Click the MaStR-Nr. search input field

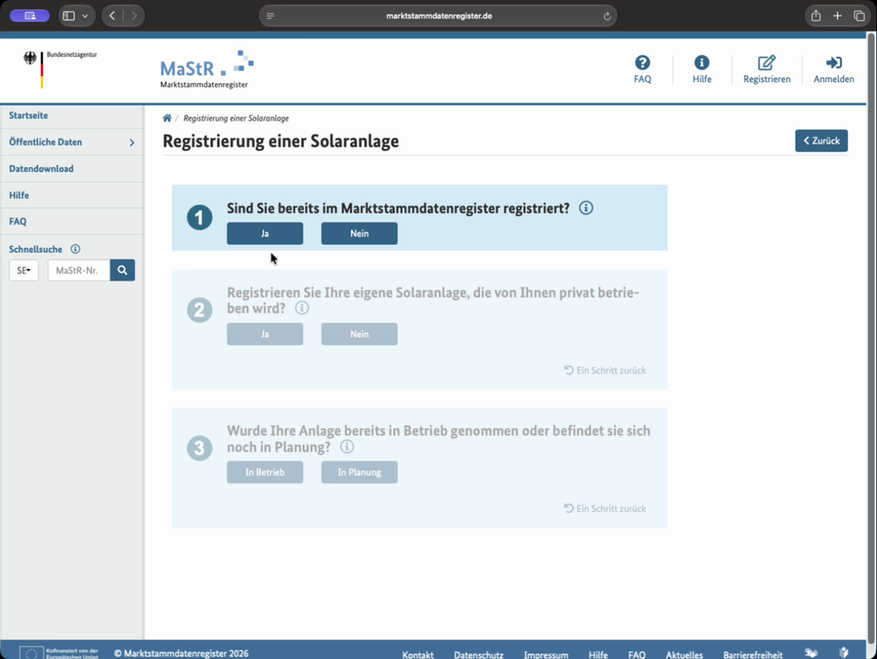tap(79, 271)
